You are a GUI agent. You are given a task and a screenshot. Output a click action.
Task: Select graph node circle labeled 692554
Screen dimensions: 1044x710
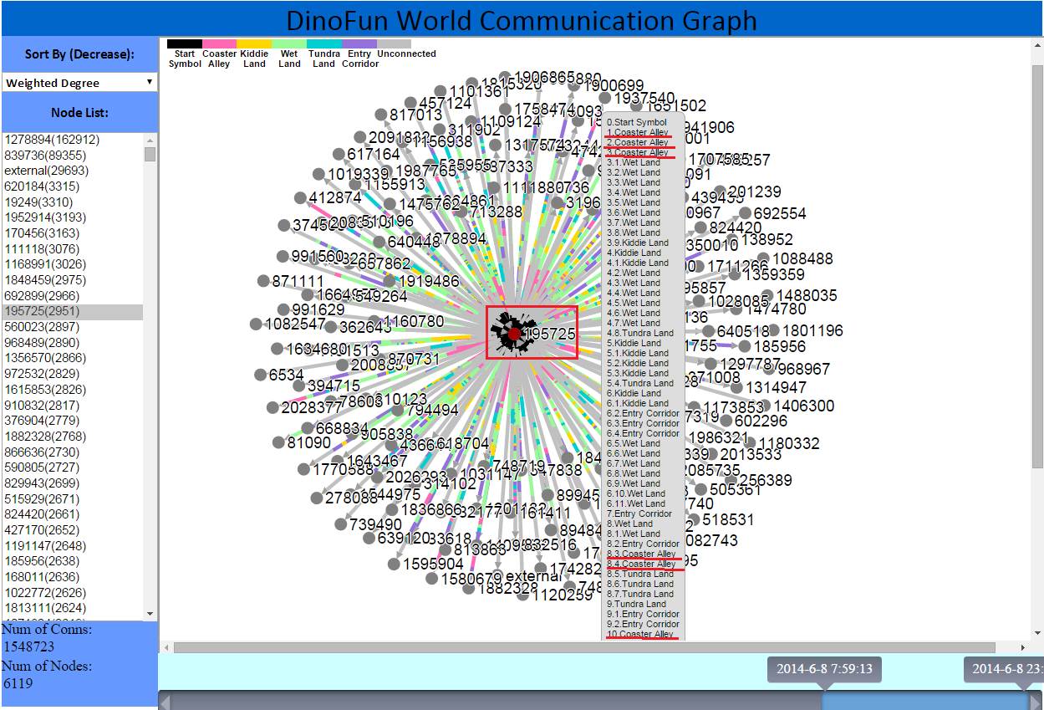pyautogui.click(x=745, y=214)
